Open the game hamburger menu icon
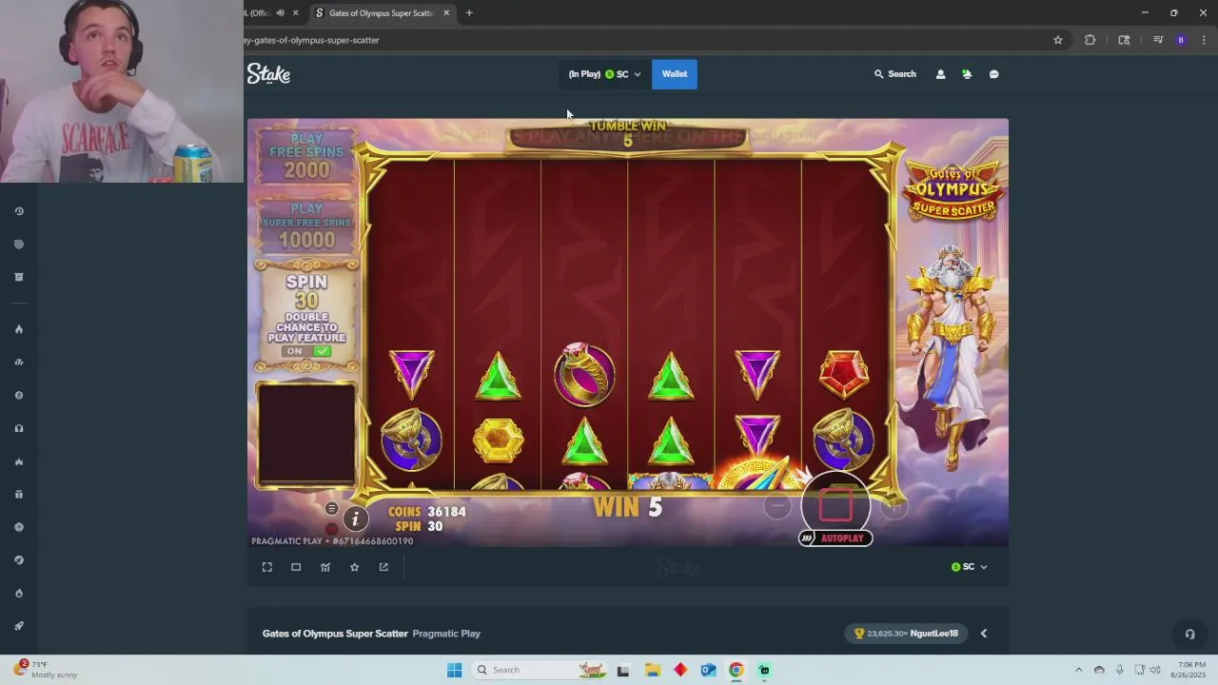Viewport: 1218px width, 685px height. [331, 509]
